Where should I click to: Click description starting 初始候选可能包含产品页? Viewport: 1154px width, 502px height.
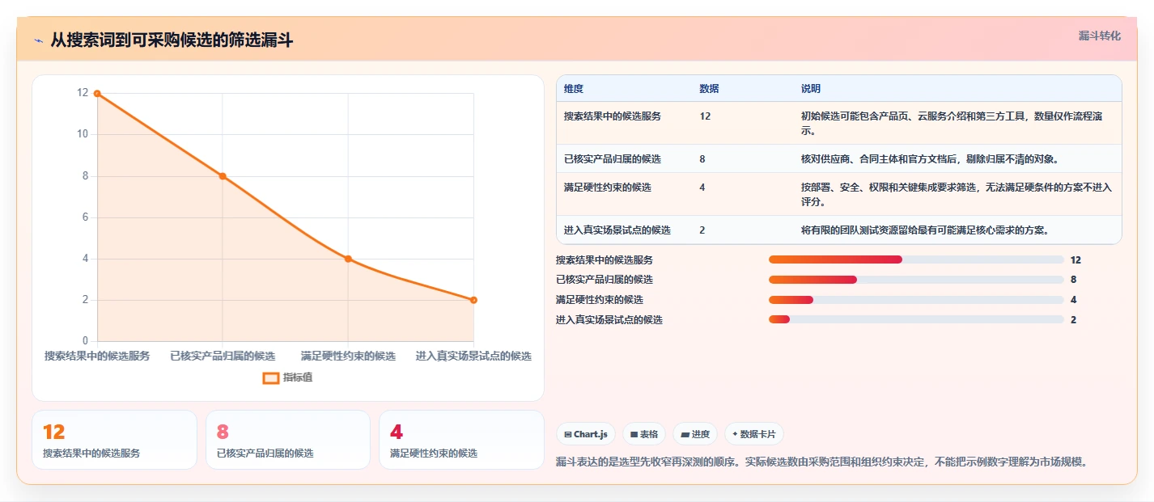[952, 123]
